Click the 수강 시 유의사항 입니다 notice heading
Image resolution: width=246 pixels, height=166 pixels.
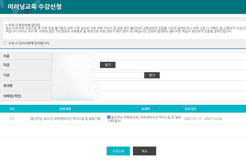tap(25, 25)
